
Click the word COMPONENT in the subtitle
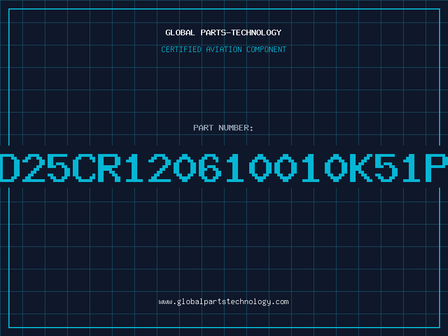[266, 49]
